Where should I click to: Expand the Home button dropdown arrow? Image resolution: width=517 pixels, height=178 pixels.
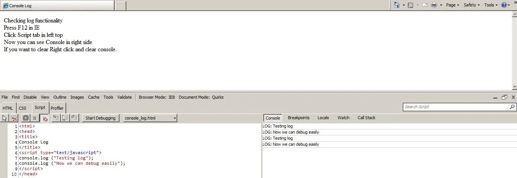click(404, 5)
